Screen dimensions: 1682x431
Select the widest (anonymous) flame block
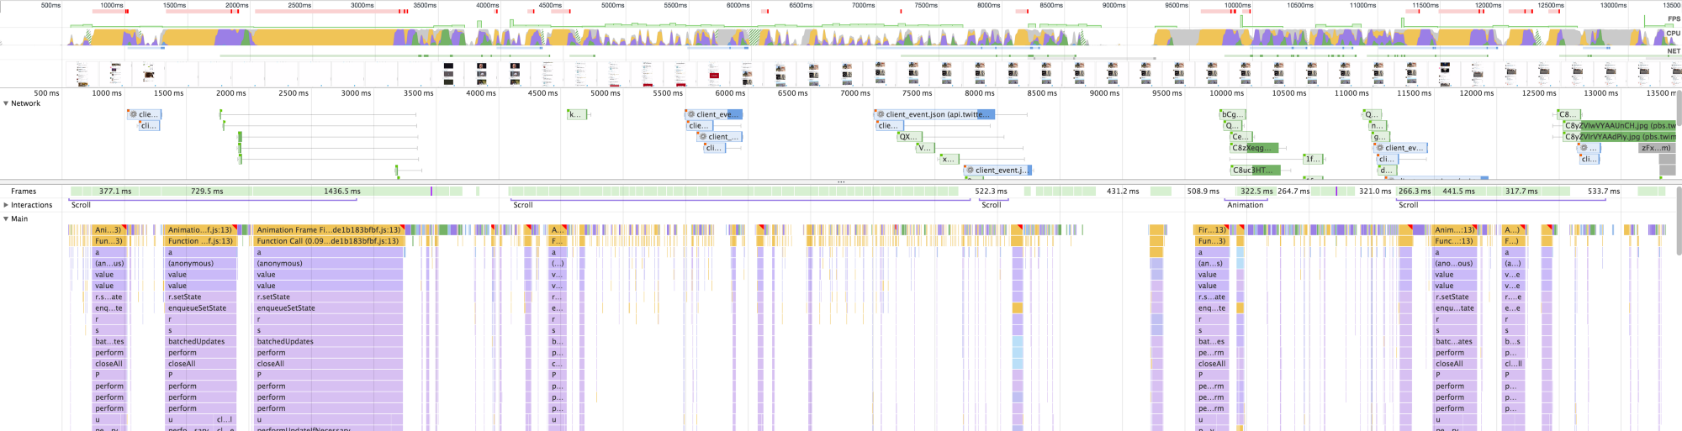(328, 264)
